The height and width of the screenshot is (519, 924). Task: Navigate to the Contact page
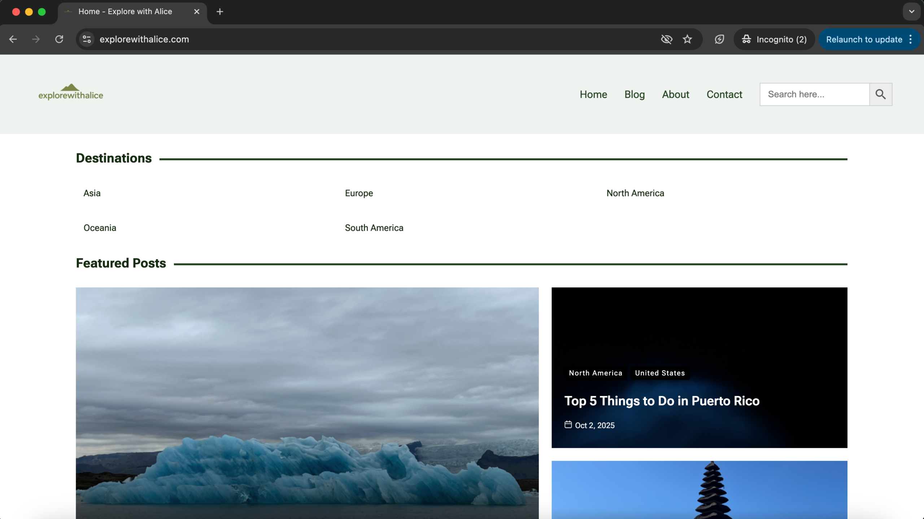coord(724,94)
